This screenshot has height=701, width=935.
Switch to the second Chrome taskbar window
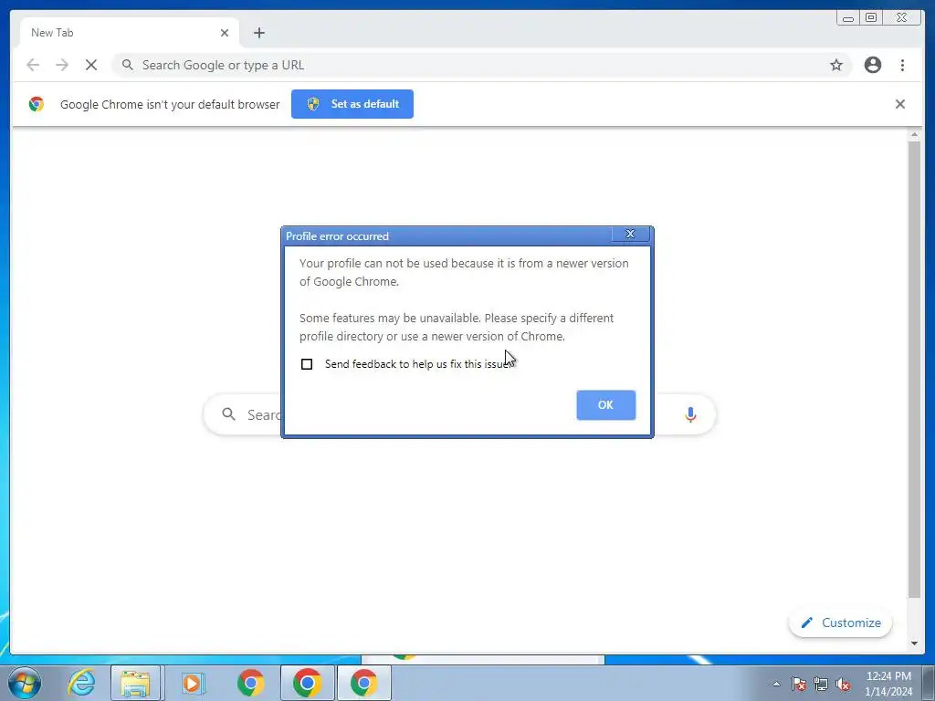[x=307, y=683]
